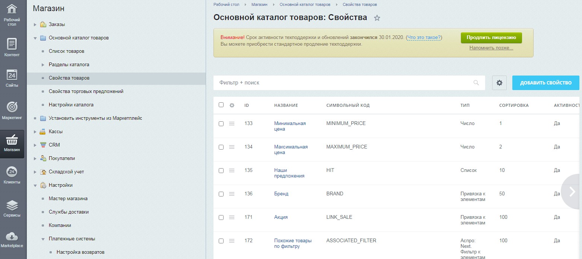Viewport: 582px width, 259px height.
Task: Expand the Разделы каталога arrow
Action: [43, 65]
